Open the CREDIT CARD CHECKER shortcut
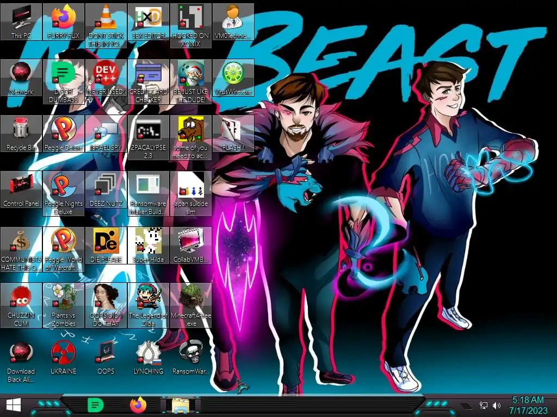The image size is (557, 417). point(148,81)
